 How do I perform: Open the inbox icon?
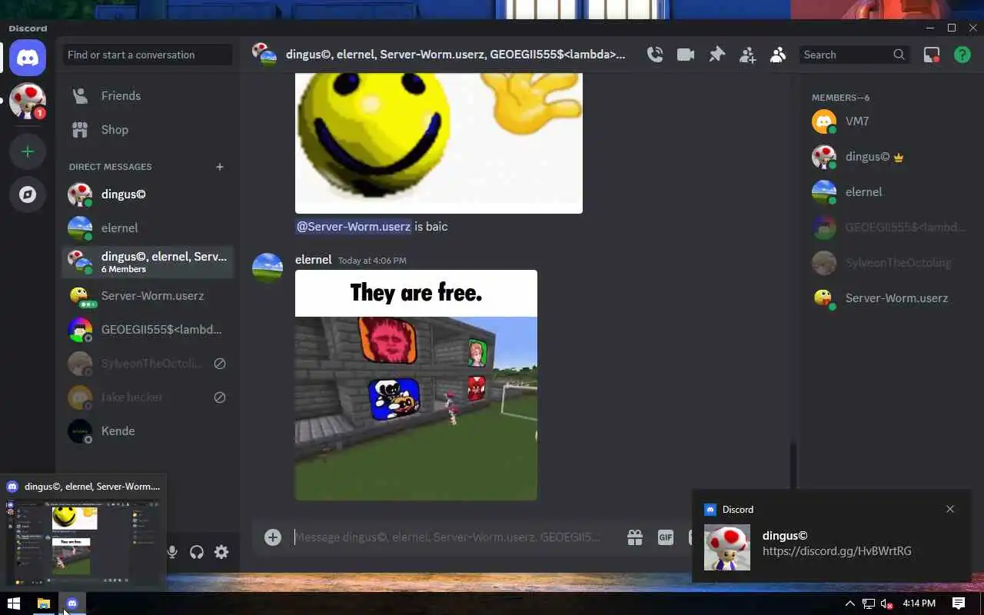pos(932,55)
